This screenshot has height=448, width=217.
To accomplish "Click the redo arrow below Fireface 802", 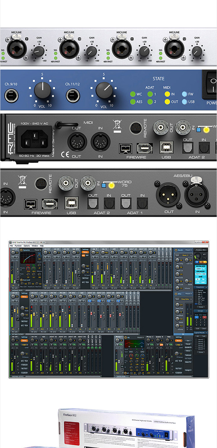I will tap(205, 258).
